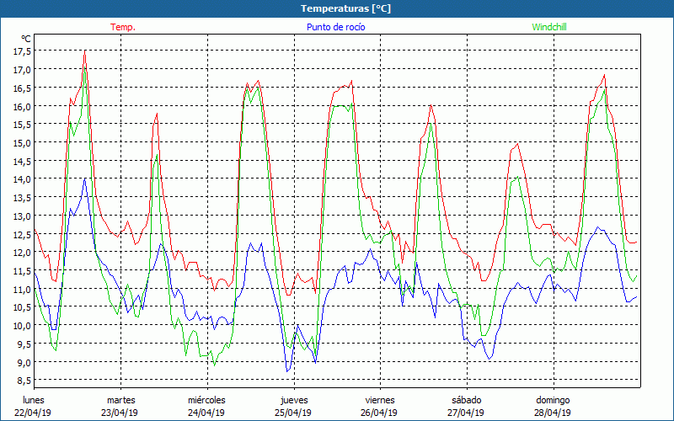Click the 10,5 y-axis value
The image size is (674, 421).
(23, 307)
